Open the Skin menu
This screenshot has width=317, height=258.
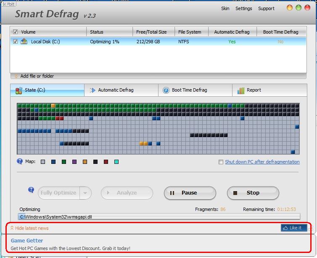pyautogui.click(x=225, y=8)
